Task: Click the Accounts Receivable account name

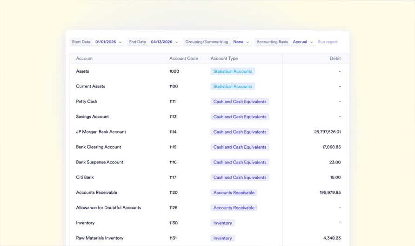Action: 97,192
